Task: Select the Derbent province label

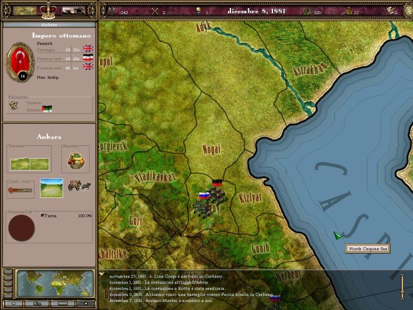Action: (x=288, y=275)
